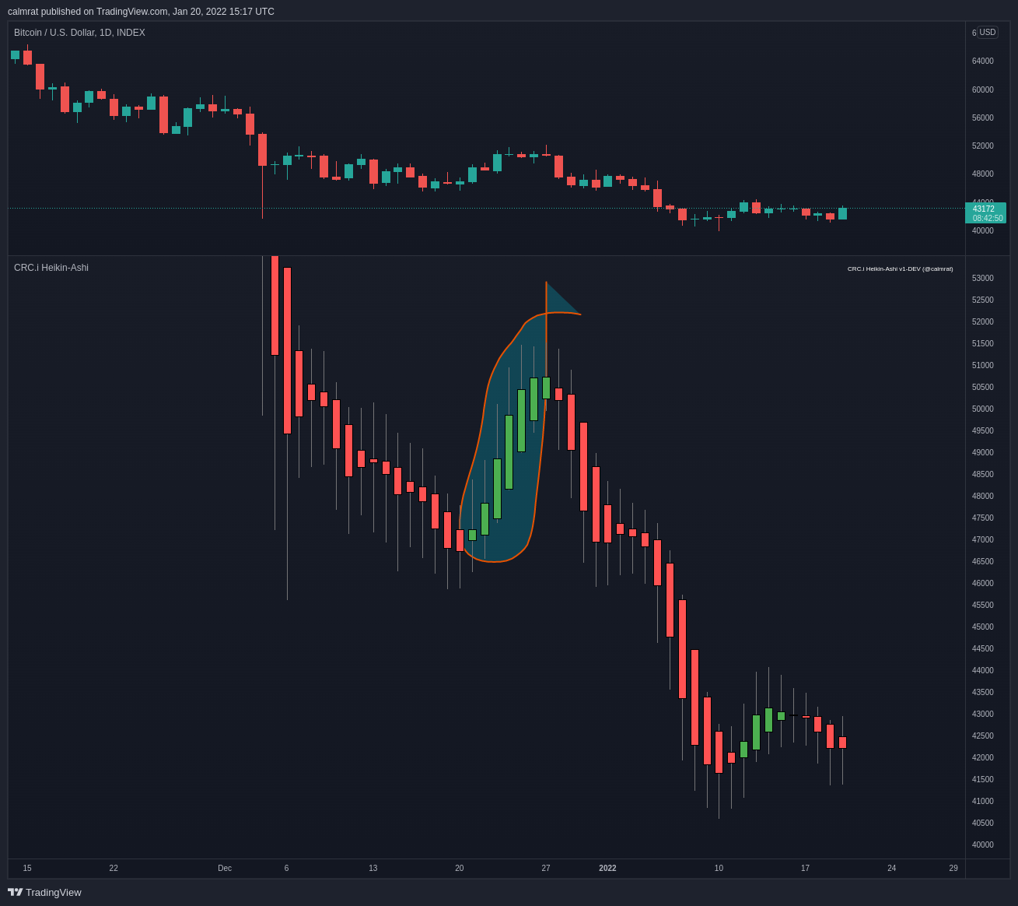The width and height of the screenshot is (1018, 906).
Task: Click the 41500 price axis label
Action: (983, 779)
